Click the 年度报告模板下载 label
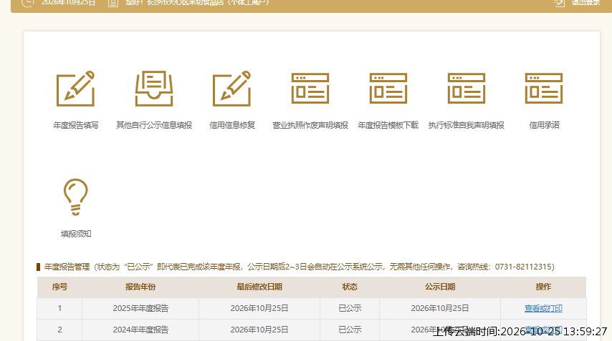Screen dimensions: 612x341 tap(388, 125)
